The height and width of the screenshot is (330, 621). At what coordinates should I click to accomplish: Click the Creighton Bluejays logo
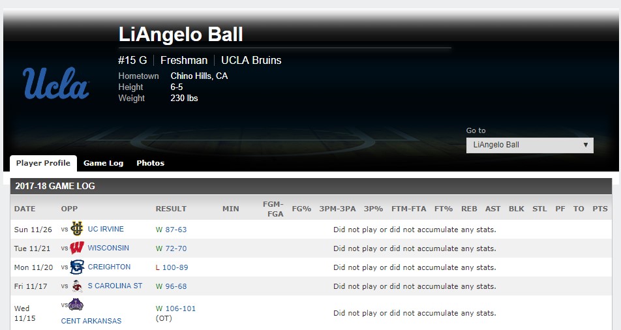77,267
